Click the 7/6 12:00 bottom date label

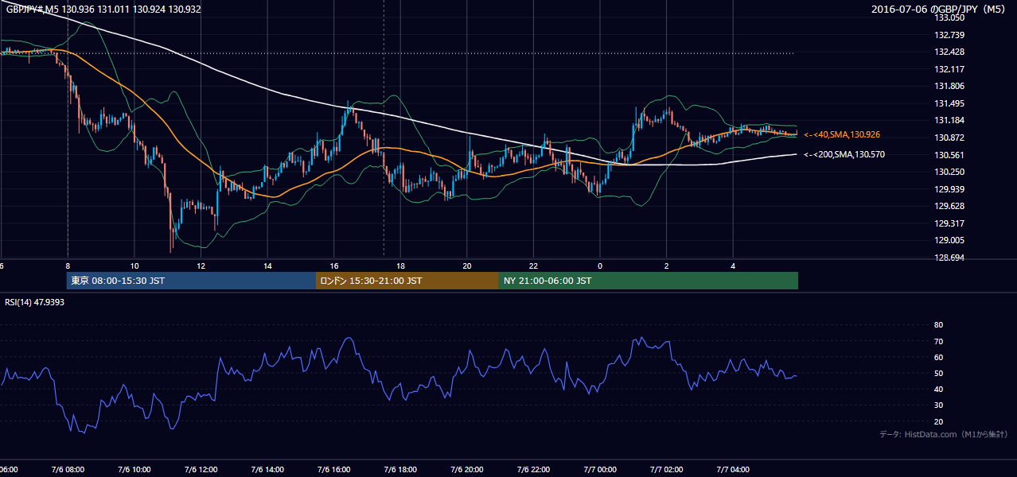coord(201,469)
